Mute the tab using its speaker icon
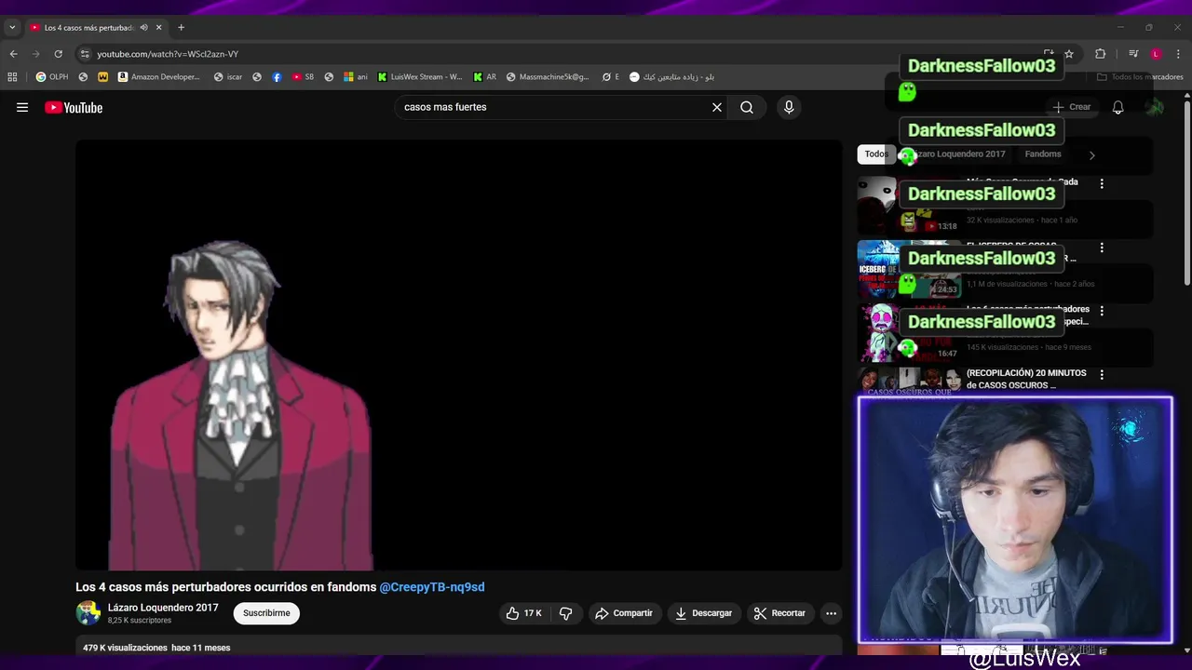Image resolution: width=1192 pixels, height=670 pixels. click(x=143, y=28)
